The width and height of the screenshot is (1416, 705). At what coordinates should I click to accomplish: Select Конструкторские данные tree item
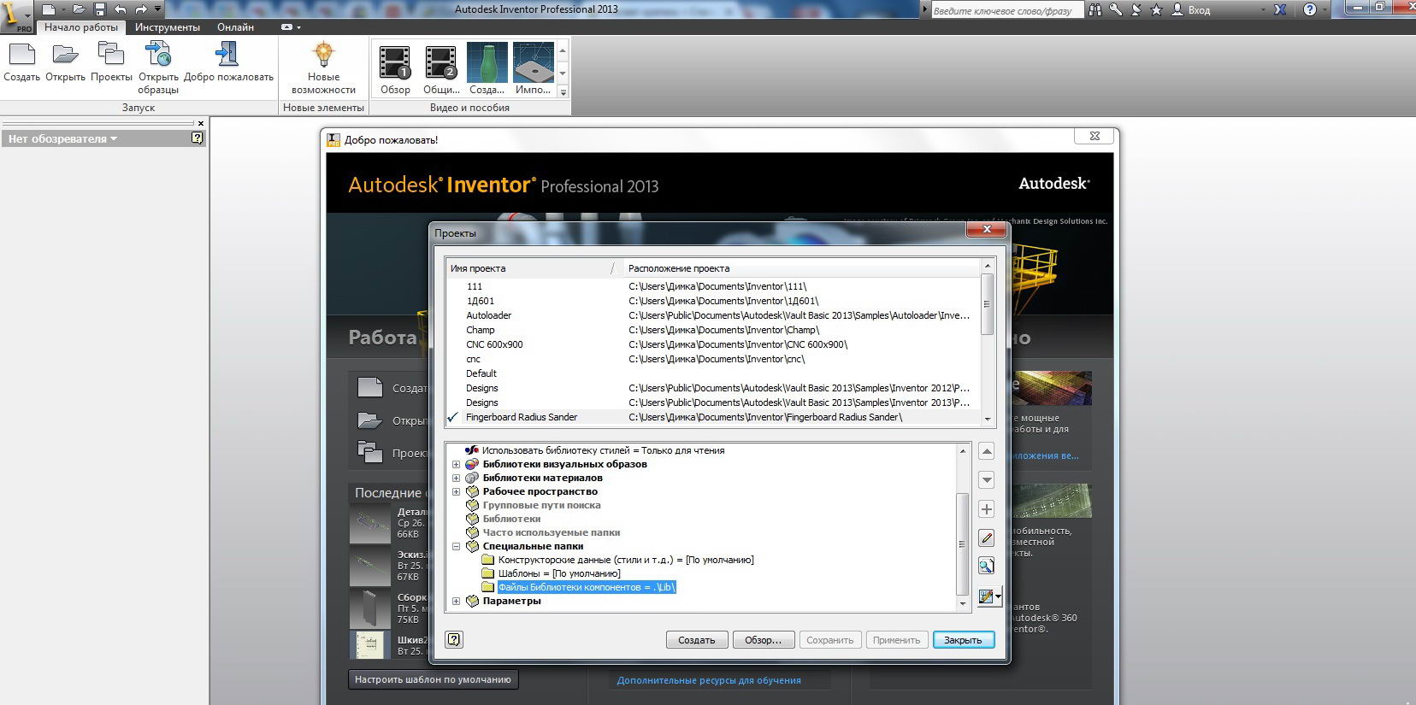pyautogui.click(x=626, y=560)
